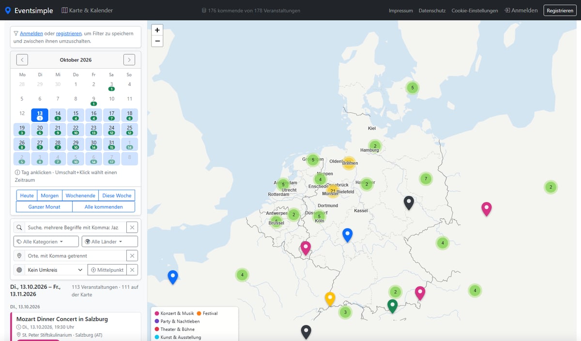Select October 14 in the calendar
This screenshot has height=341, width=581.
click(58, 115)
